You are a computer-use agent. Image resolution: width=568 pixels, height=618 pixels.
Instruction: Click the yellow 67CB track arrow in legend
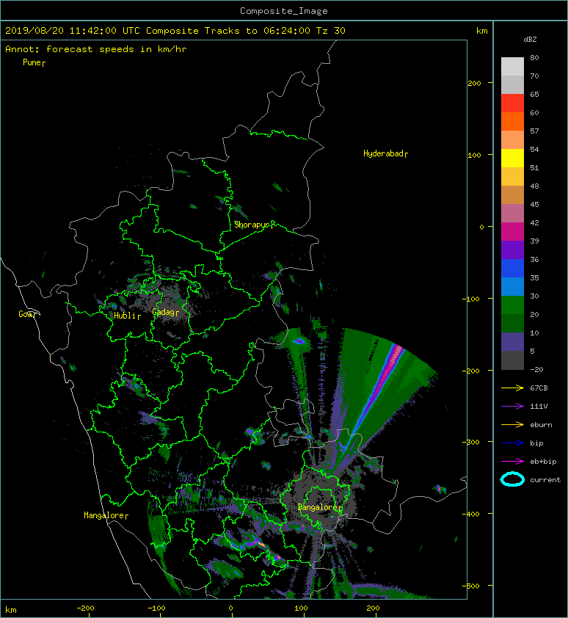pyautogui.click(x=512, y=388)
